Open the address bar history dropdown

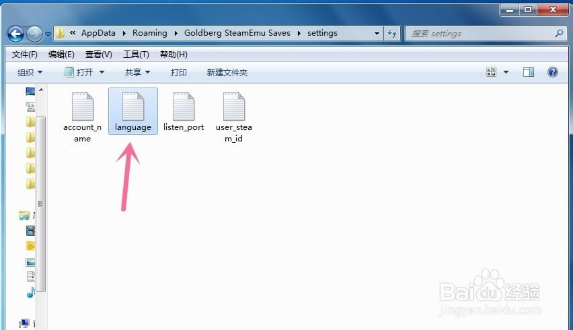coord(376,33)
